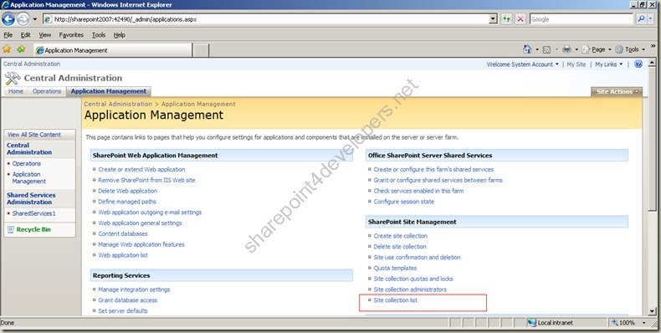Expand the Welcome System Account dropdown
Image resolution: width=661 pixels, height=333 pixels.
tap(522, 64)
